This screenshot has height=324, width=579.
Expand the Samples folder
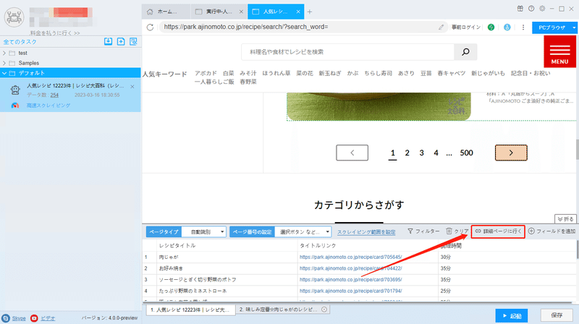[4, 63]
